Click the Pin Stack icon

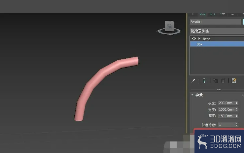[x=193, y=80]
